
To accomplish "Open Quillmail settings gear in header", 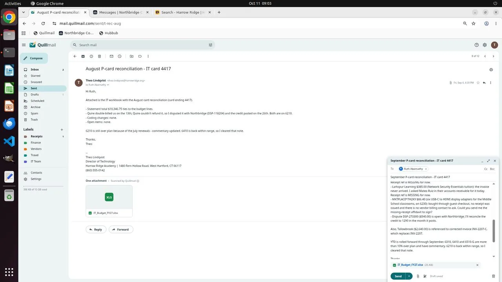I will [485, 45].
